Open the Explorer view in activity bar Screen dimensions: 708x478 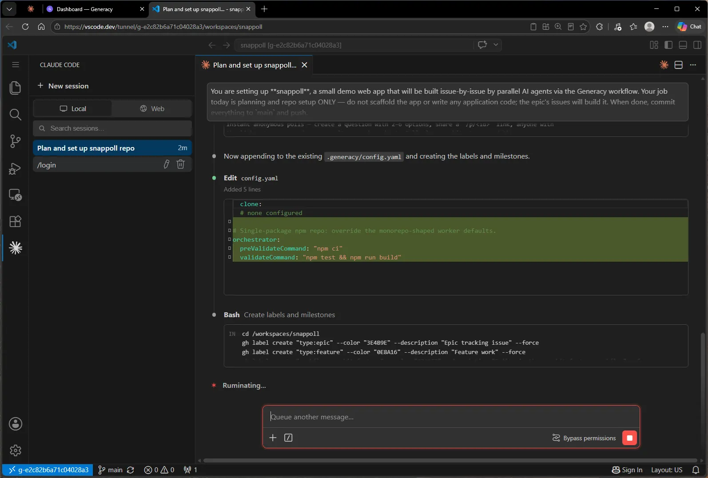[15, 88]
